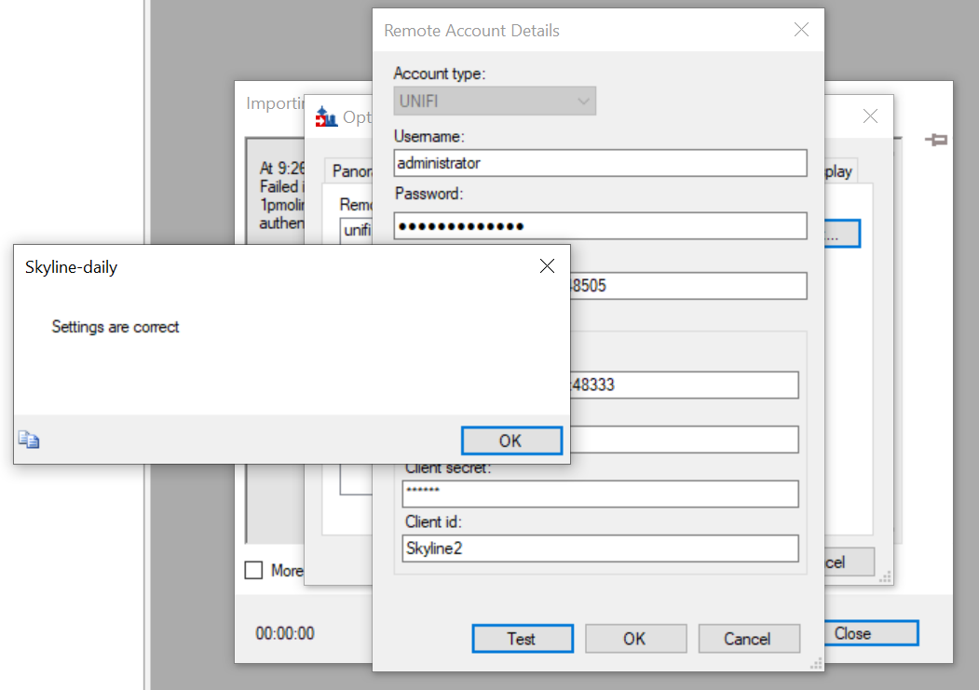Select the Client id field with Skyline2

coord(599,548)
